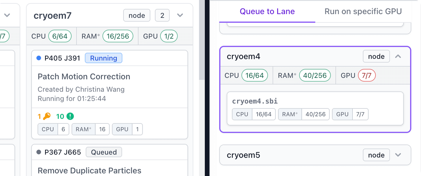Click the CPU 6/64 usage pill on cryoem7
This screenshot has width=421, height=176.
pos(60,36)
